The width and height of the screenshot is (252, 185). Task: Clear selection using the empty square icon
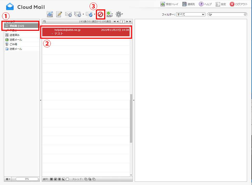68,179
